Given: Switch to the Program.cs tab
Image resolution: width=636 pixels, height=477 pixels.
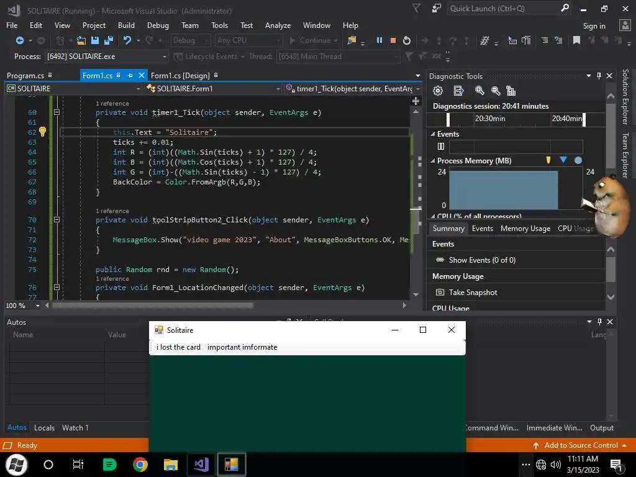Looking at the screenshot, I should pyautogui.click(x=25, y=75).
